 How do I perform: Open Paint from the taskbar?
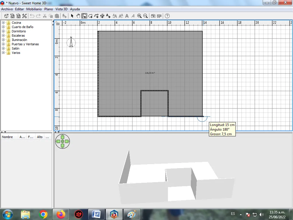132,214
